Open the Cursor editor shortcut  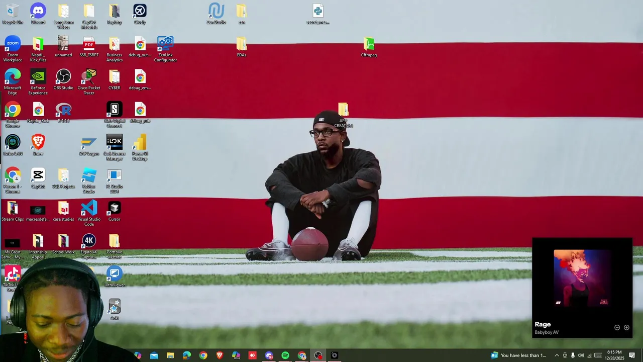(x=115, y=211)
